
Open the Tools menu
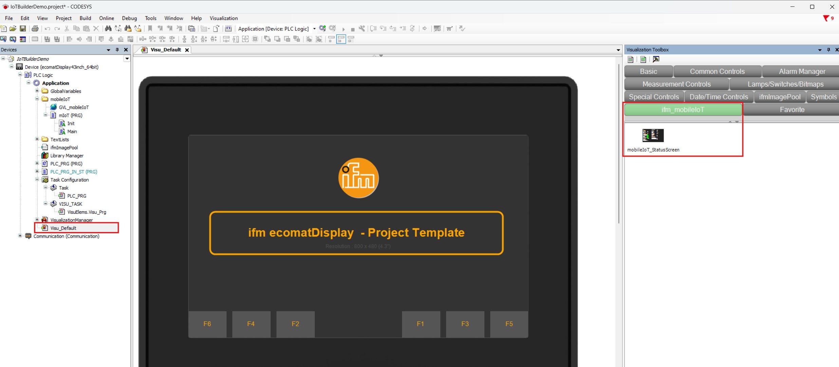pos(151,18)
